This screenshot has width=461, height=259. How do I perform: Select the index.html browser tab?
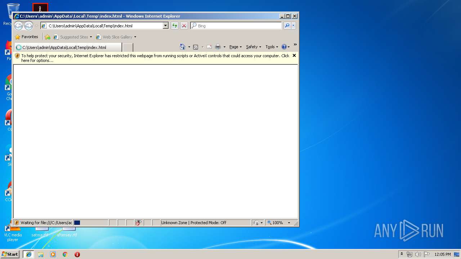point(68,47)
